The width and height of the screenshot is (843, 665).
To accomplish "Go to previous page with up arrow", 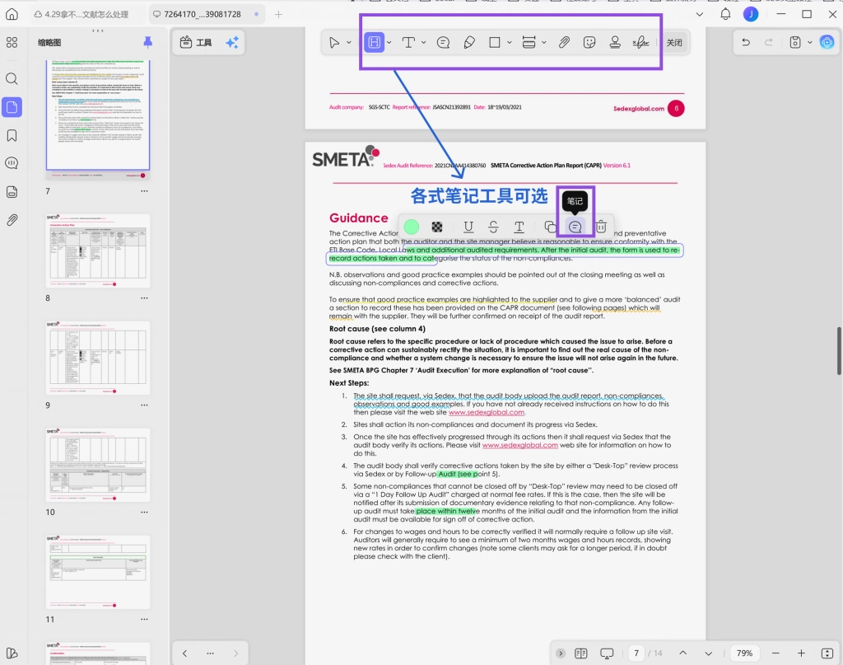I will pos(682,653).
